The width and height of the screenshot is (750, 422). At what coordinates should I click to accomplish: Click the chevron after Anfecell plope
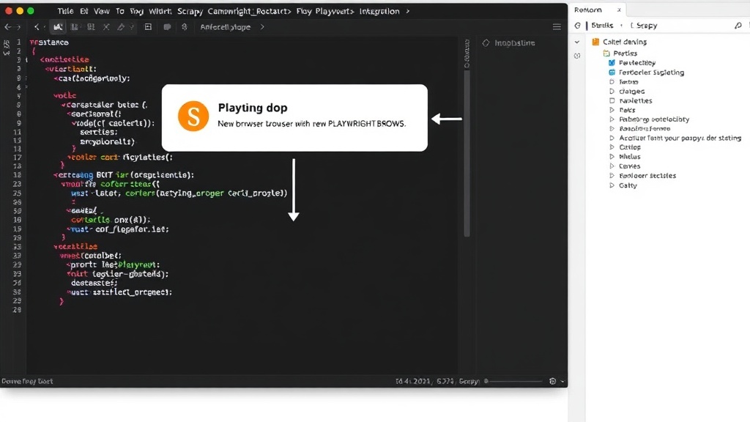tap(262, 27)
